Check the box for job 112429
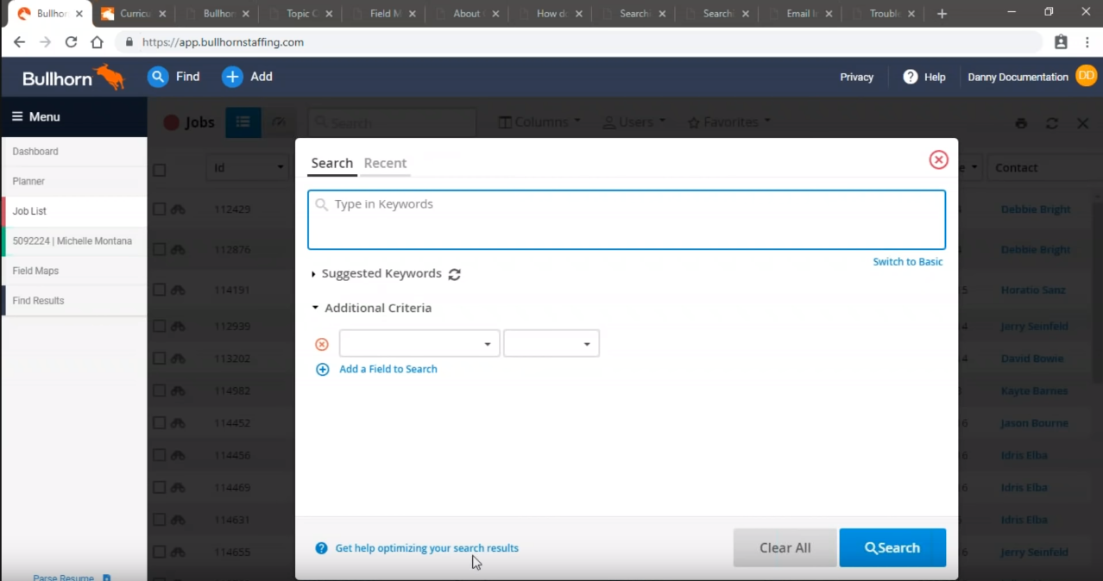Screen dimensions: 1103x581 pyautogui.click(x=159, y=209)
